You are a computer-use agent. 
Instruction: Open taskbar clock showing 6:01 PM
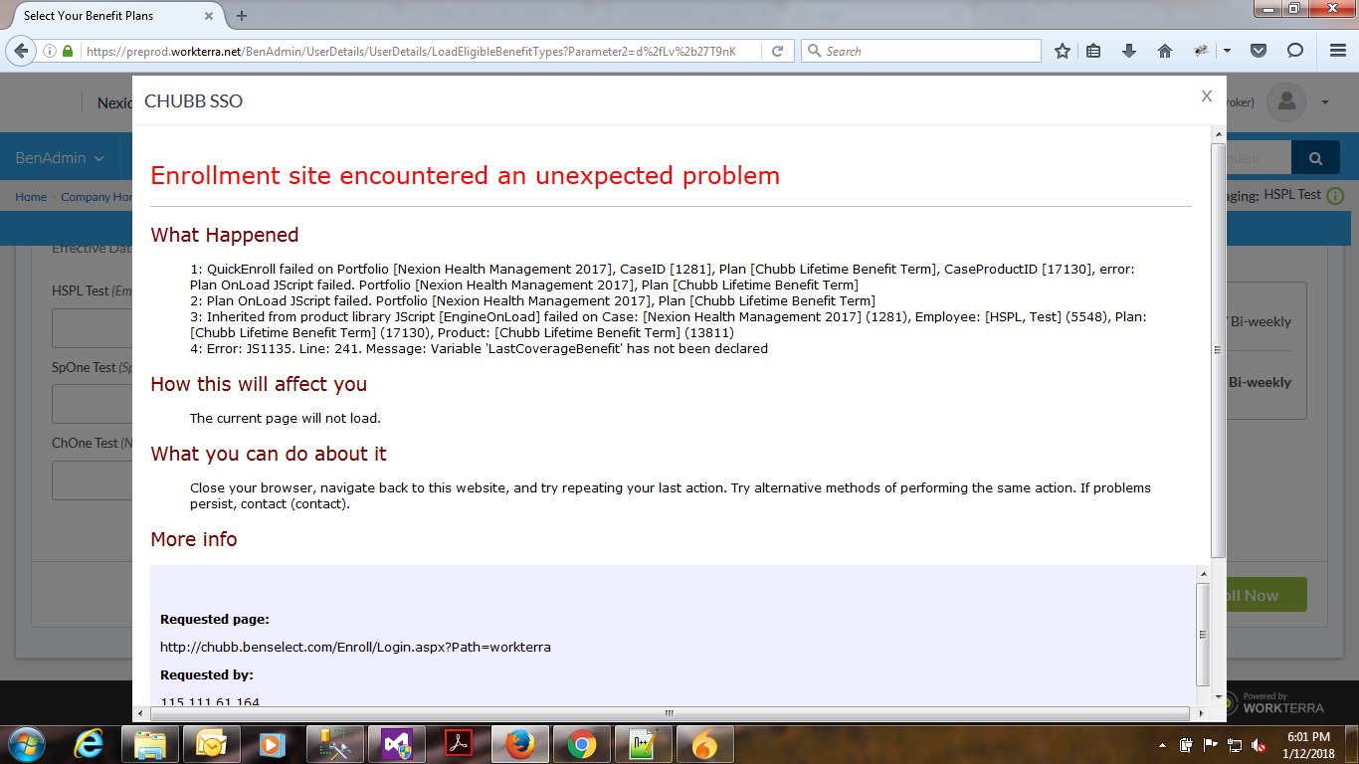[x=1310, y=744]
